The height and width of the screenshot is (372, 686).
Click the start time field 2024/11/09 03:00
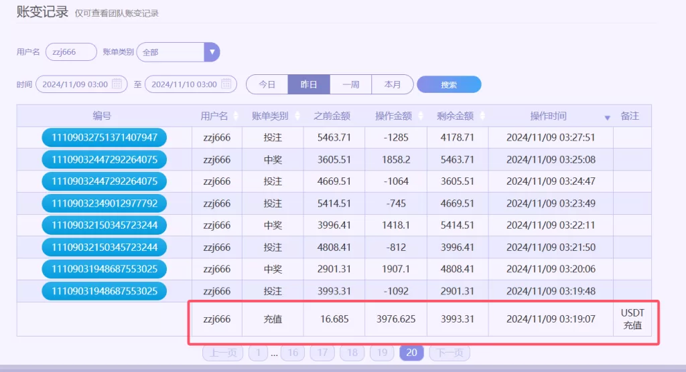[81, 84]
